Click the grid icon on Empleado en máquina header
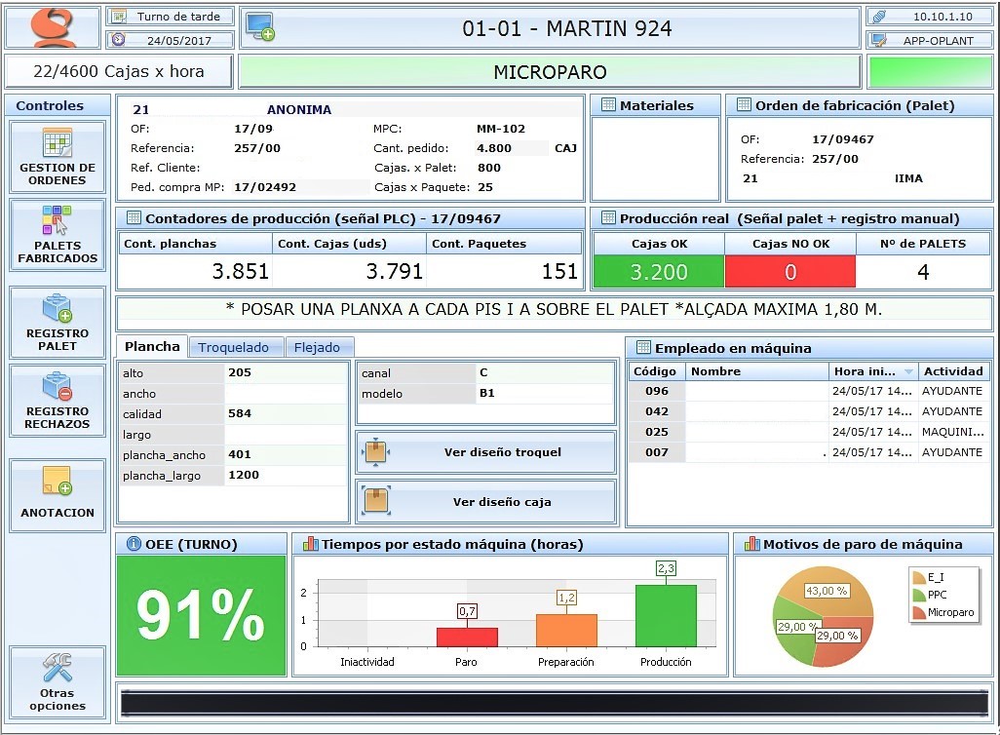 coord(642,348)
